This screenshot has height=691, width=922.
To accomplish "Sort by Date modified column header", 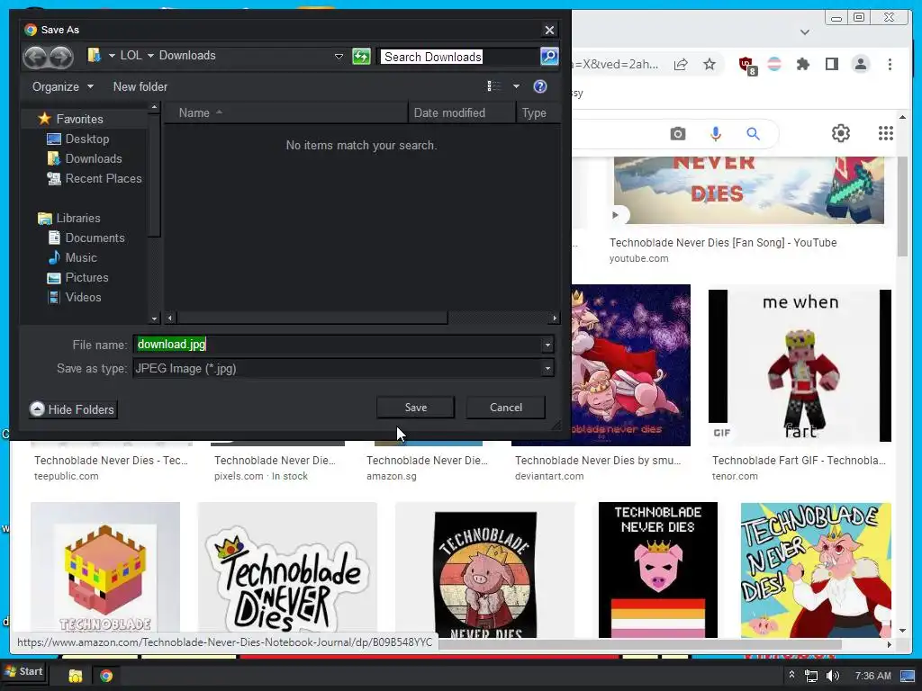I will point(462,112).
